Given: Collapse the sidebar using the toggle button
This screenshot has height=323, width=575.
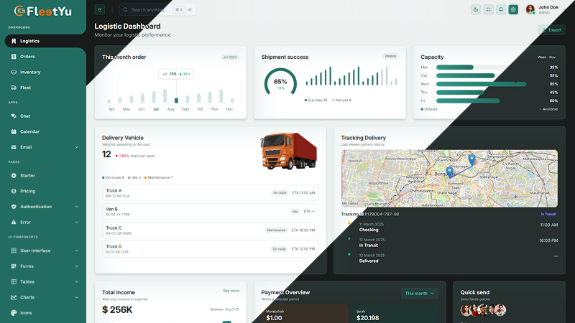Looking at the screenshot, I should (x=100, y=9).
